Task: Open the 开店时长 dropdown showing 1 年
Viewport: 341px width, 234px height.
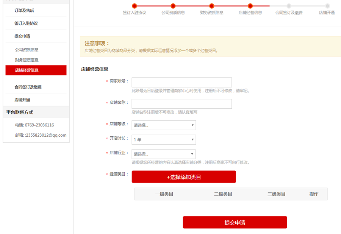Action: pyautogui.click(x=164, y=140)
